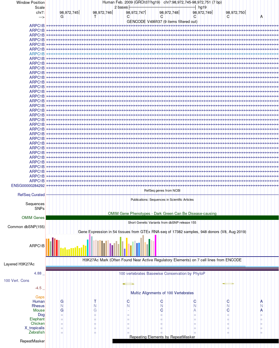Screen dimensions: 279x348
Task: Click the A base in the ruler sequence row
Action: (261, 17)
